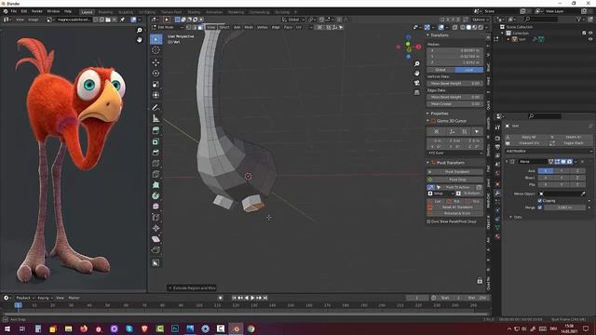Select the Bevel tool
This screenshot has width=596, height=335.
[x=156, y=153]
